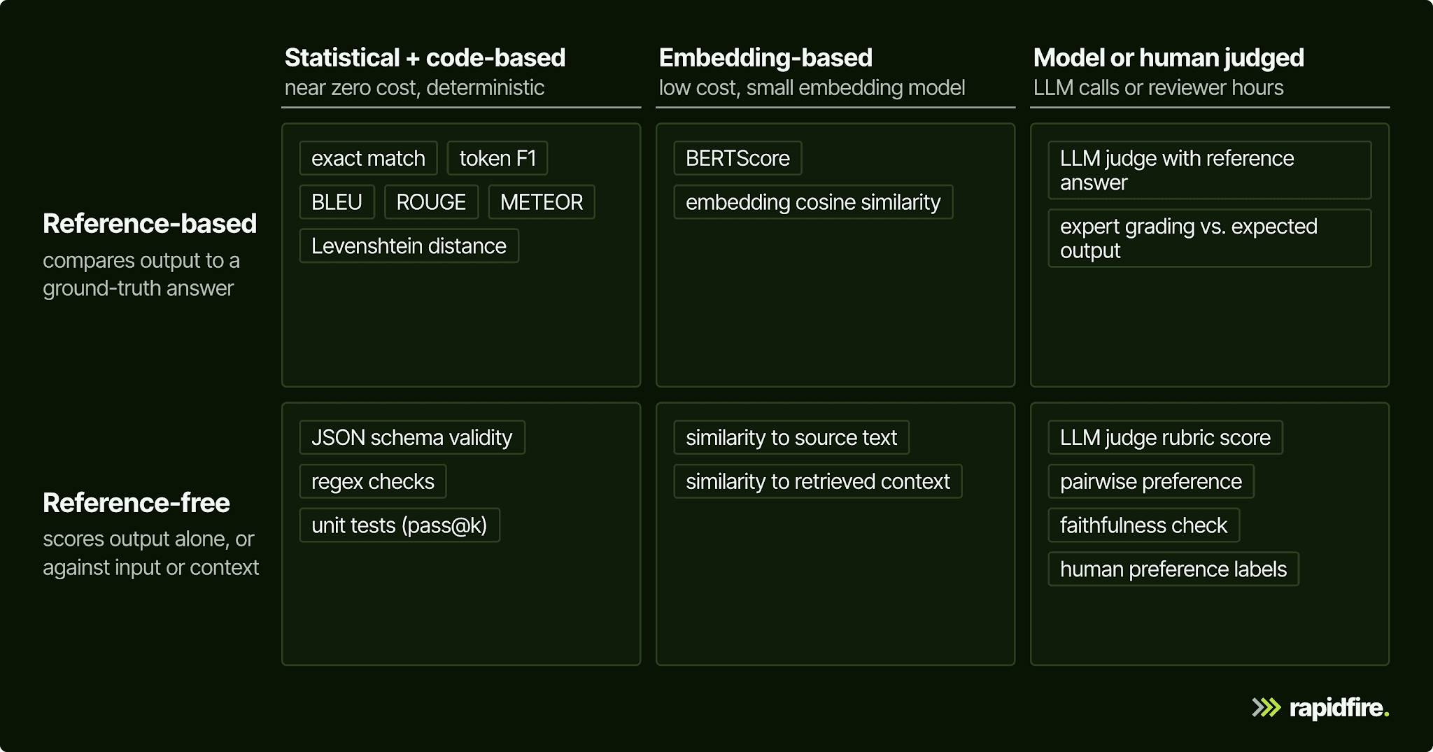Choose unit tests (pass@k) chip

click(399, 525)
